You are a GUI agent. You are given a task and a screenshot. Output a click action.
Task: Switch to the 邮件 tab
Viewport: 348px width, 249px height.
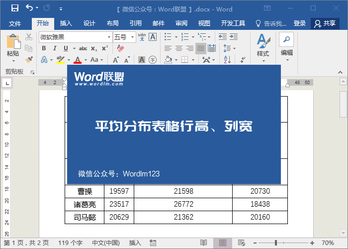(x=159, y=23)
